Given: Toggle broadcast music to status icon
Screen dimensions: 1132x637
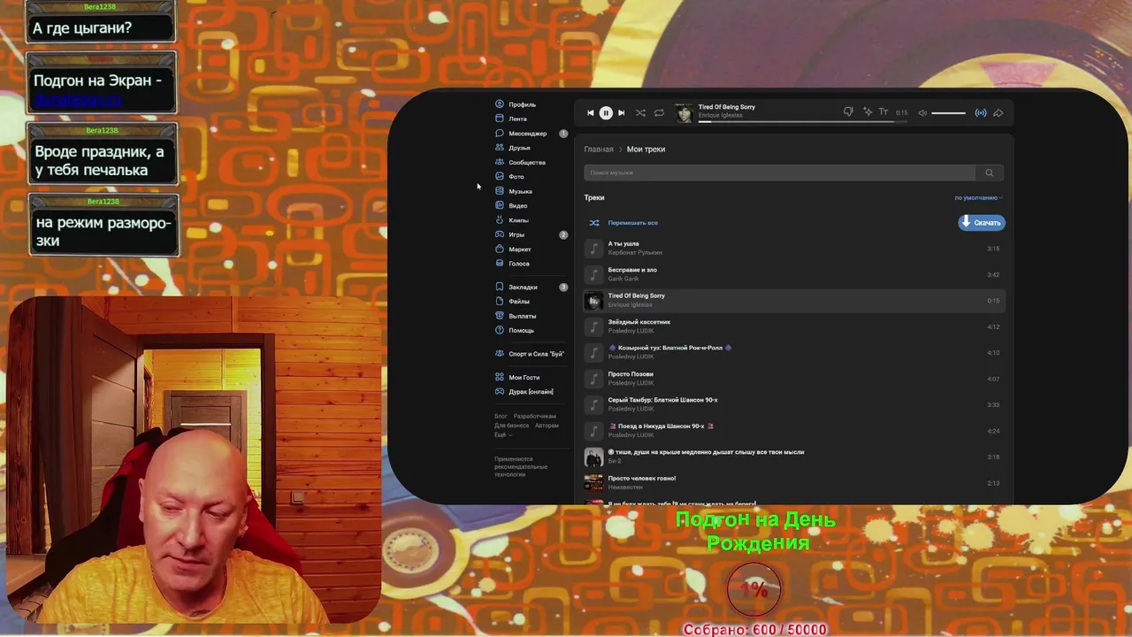Looking at the screenshot, I should [x=981, y=113].
